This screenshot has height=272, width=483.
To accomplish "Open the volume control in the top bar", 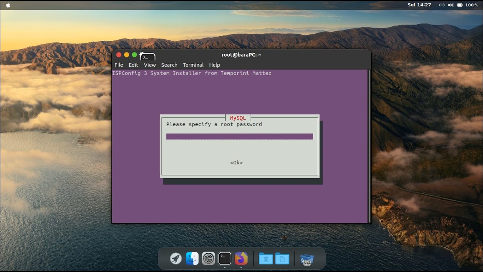I will pyautogui.click(x=451, y=5).
